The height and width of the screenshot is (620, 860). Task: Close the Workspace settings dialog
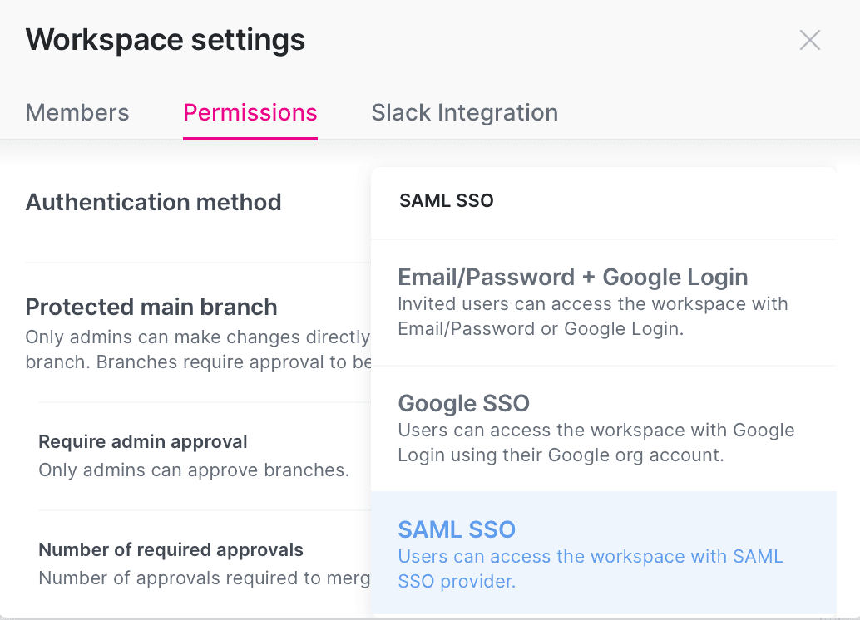[809, 39]
